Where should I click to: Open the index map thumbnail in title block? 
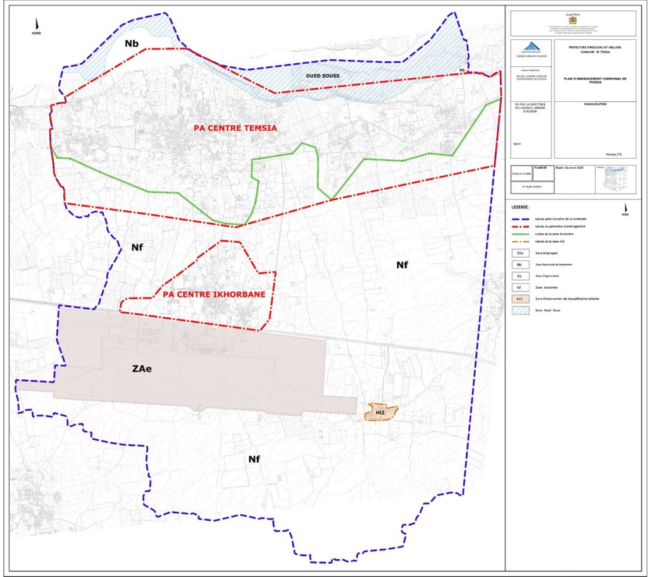616,179
